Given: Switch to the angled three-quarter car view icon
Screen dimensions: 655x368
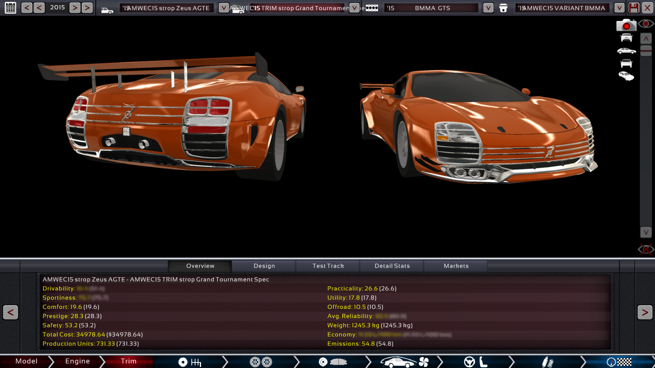Looking at the screenshot, I should coord(626,76).
